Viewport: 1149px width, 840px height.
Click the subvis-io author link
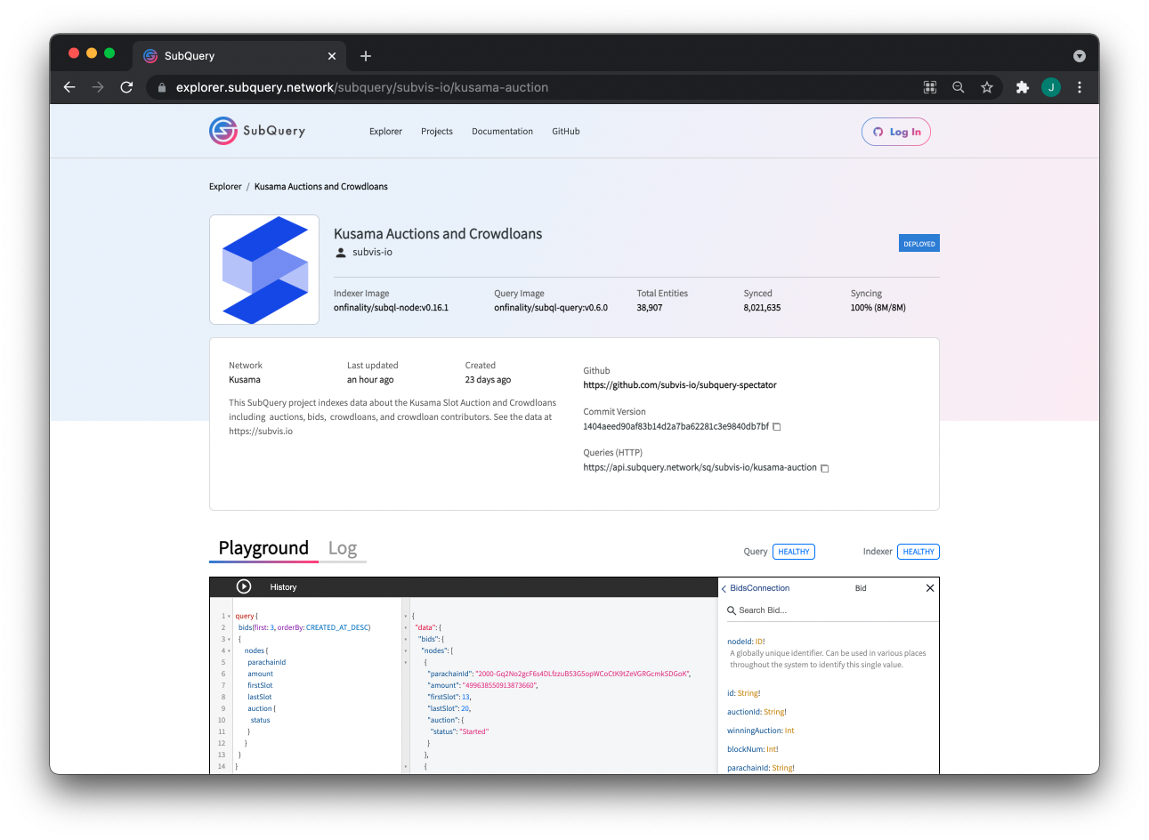click(x=372, y=253)
